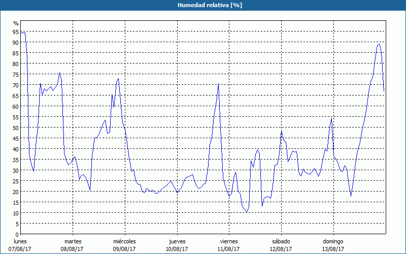Viewport: 406px width, 254px height.
Task: Select the "lunes" day label
Action: [x=20, y=241]
